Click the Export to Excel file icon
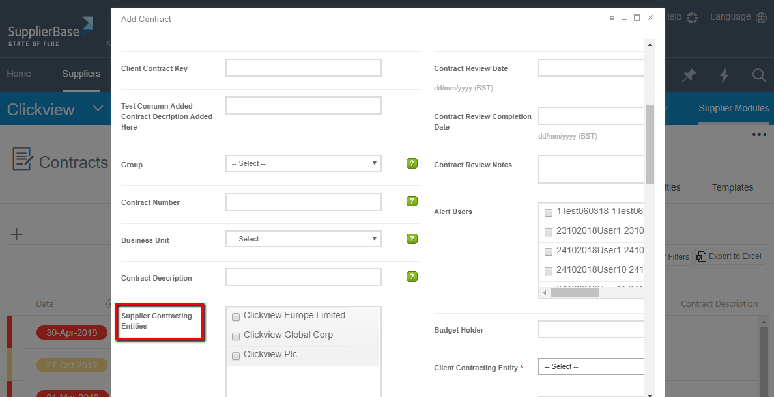Image resolution: width=774 pixels, height=397 pixels. pos(701,256)
